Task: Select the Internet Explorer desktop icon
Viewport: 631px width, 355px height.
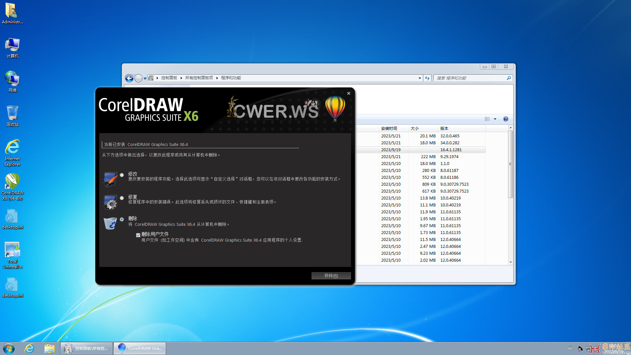Action: coord(12,153)
